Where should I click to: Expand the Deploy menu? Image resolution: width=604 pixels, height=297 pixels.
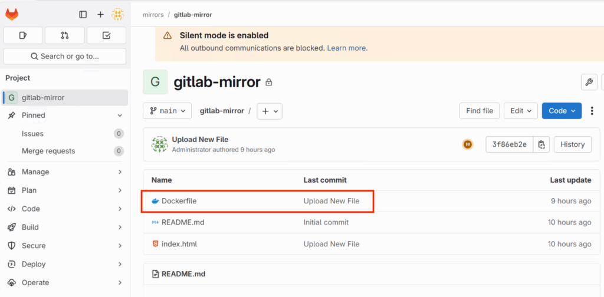[x=65, y=264]
